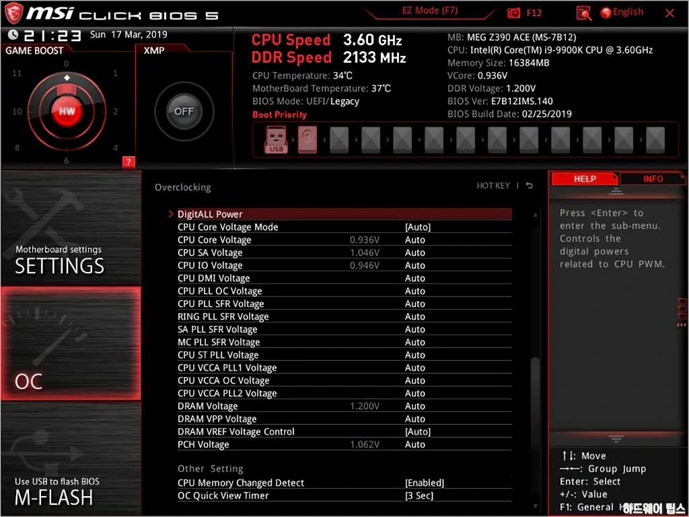This screenshot has width=689, height=517.
Task: Open the CPU Core Voltage Mode [Auto] dropdown
Action: pyautogui.click(x=417, y=228)
